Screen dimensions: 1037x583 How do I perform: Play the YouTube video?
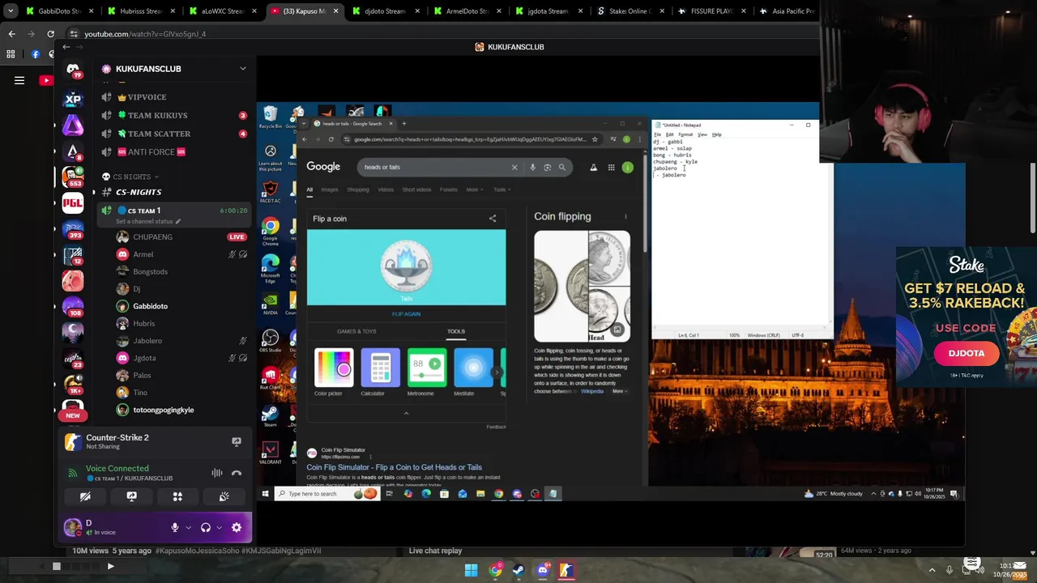point(110,566)
